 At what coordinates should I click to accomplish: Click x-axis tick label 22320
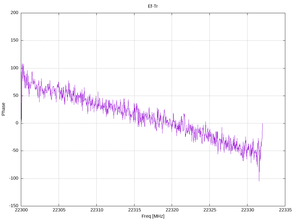[172, 210]
